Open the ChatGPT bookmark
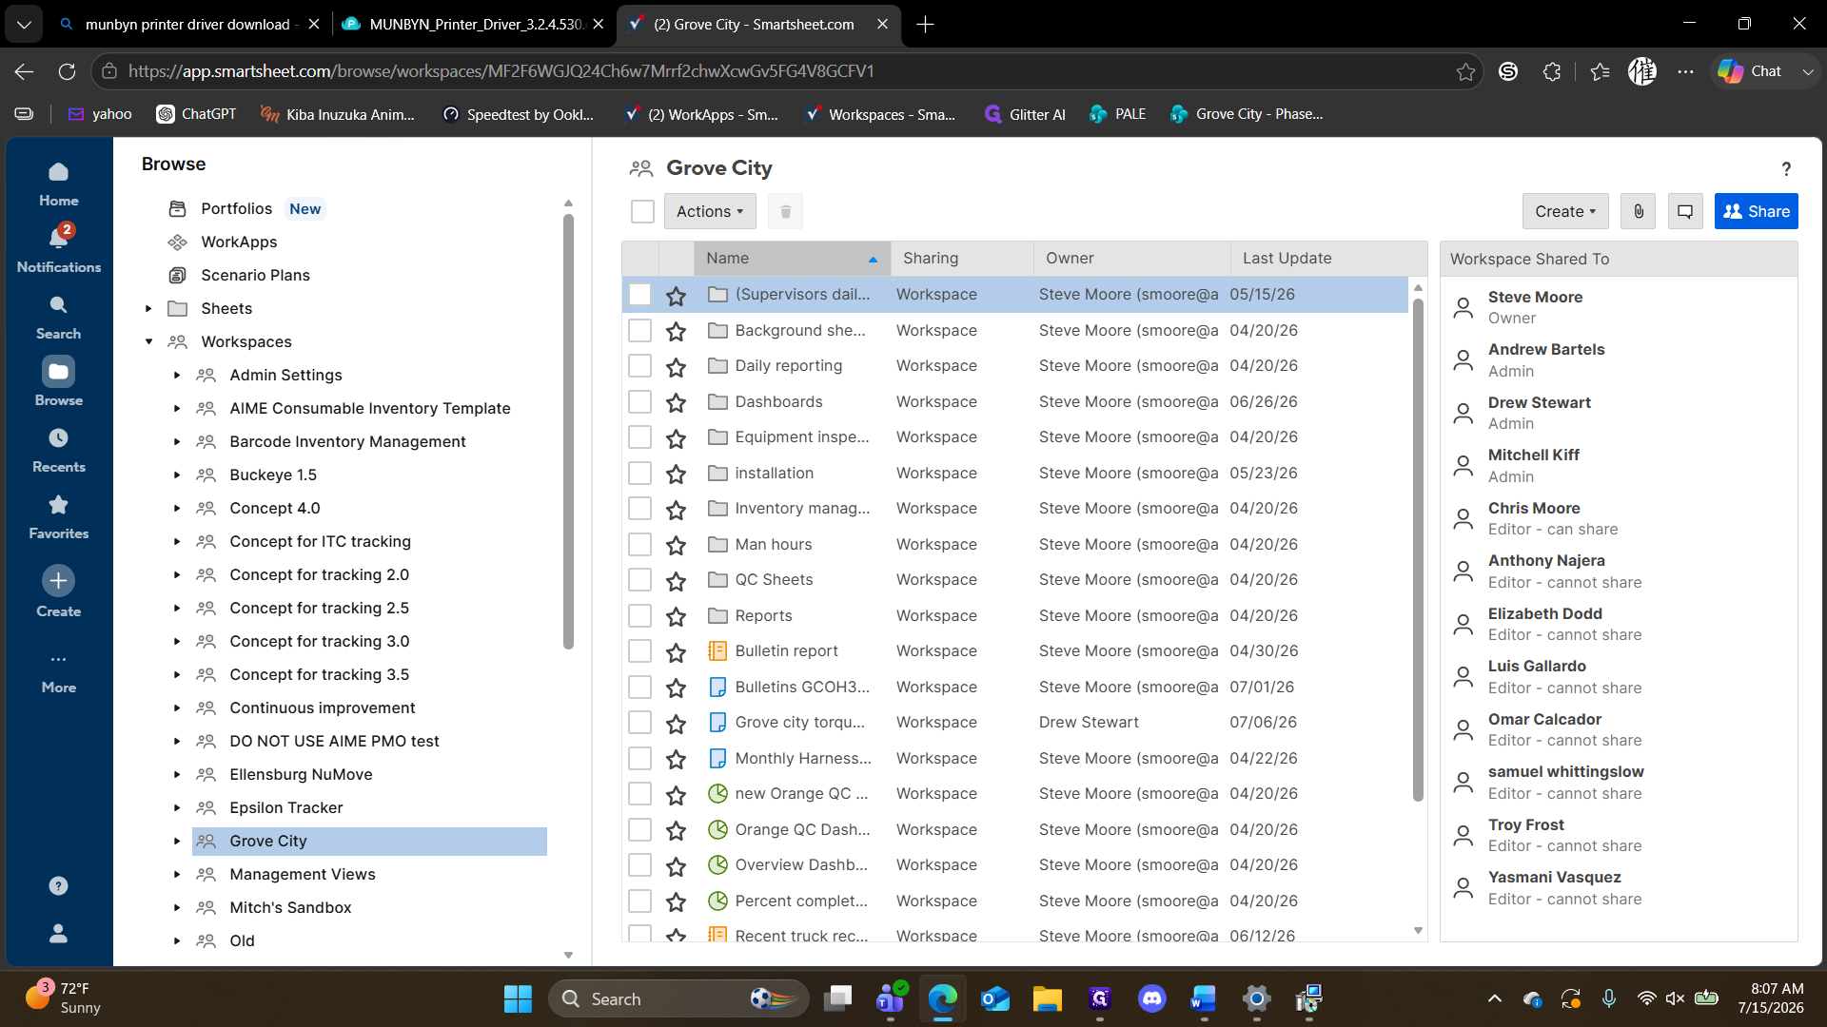Image resolution: width=1827 pixels, height=1027 pixels. coord(197,114)
